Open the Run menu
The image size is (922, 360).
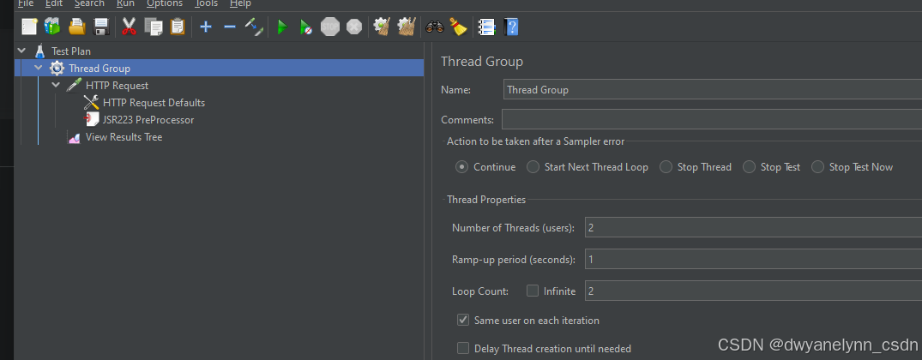pos(125,3)
